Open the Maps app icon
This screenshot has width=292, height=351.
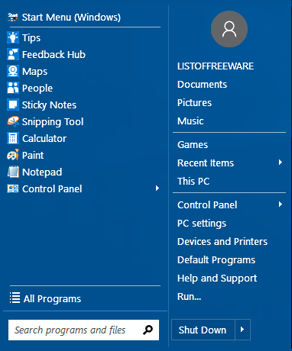13,71
